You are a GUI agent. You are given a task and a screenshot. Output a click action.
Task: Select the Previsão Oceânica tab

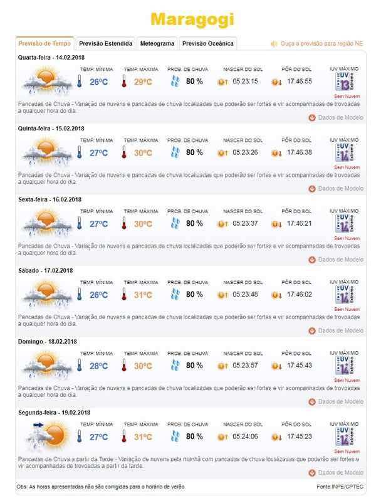click(x=207, y=43)
